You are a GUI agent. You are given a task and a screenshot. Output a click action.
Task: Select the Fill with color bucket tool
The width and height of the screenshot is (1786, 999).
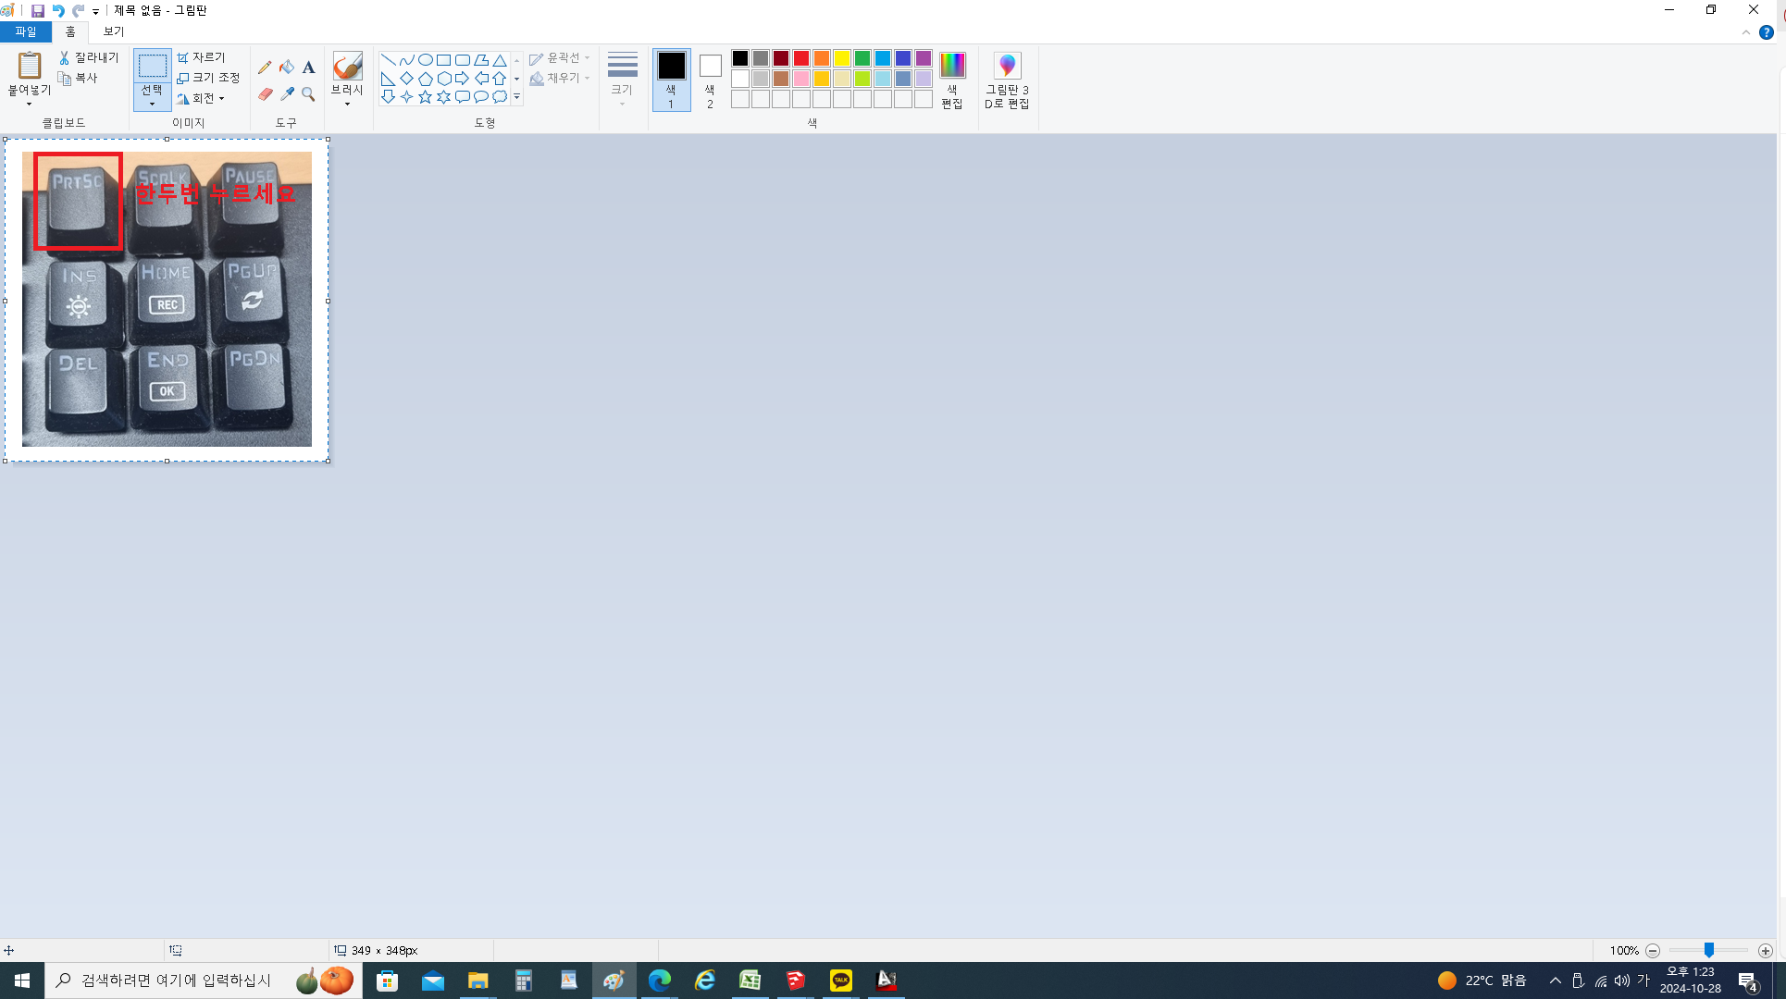click(x=287, y=67)
